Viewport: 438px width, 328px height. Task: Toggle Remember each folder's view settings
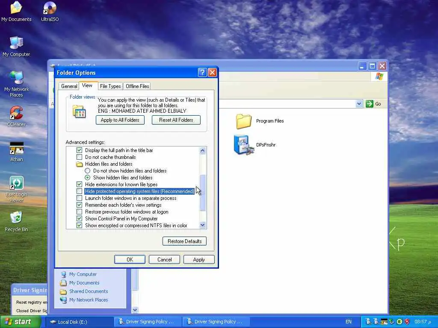(79, 205)
